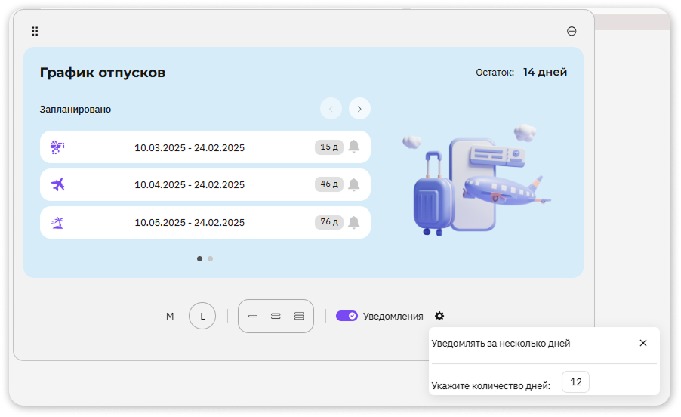Screen dimensions: 681x417
Task: Click the Остаток: label
Action: [x=495, y=73]
